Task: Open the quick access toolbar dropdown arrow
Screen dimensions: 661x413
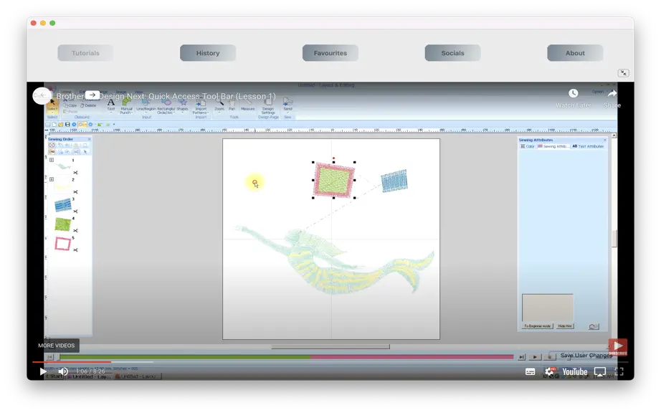Action: 114,124
